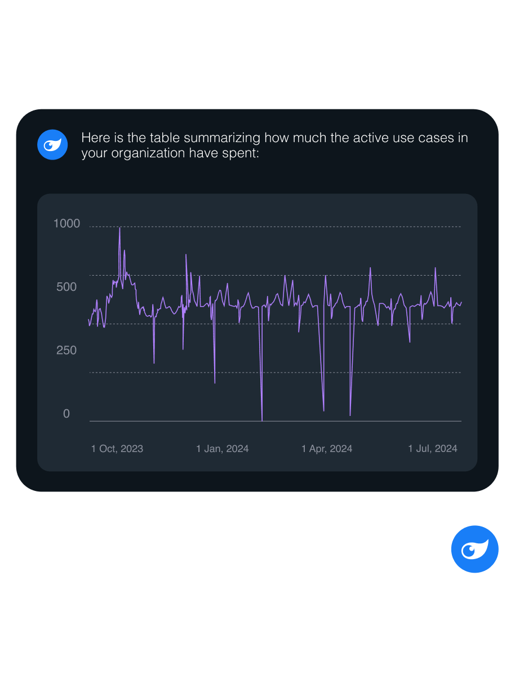Click the 500 y-axis label
The image size is (515, 682).
[66, 287]
